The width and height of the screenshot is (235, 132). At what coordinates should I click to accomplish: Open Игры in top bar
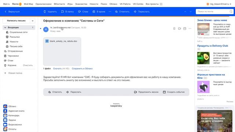pos(70,4)
